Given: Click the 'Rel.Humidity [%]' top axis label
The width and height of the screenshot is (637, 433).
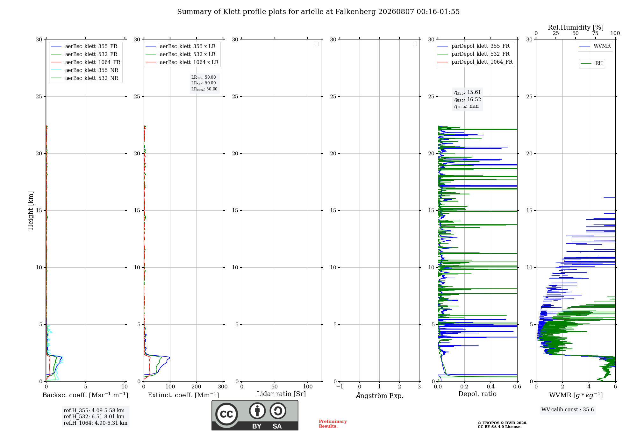Looking at the screenshot, I should (x=576, y=28).
